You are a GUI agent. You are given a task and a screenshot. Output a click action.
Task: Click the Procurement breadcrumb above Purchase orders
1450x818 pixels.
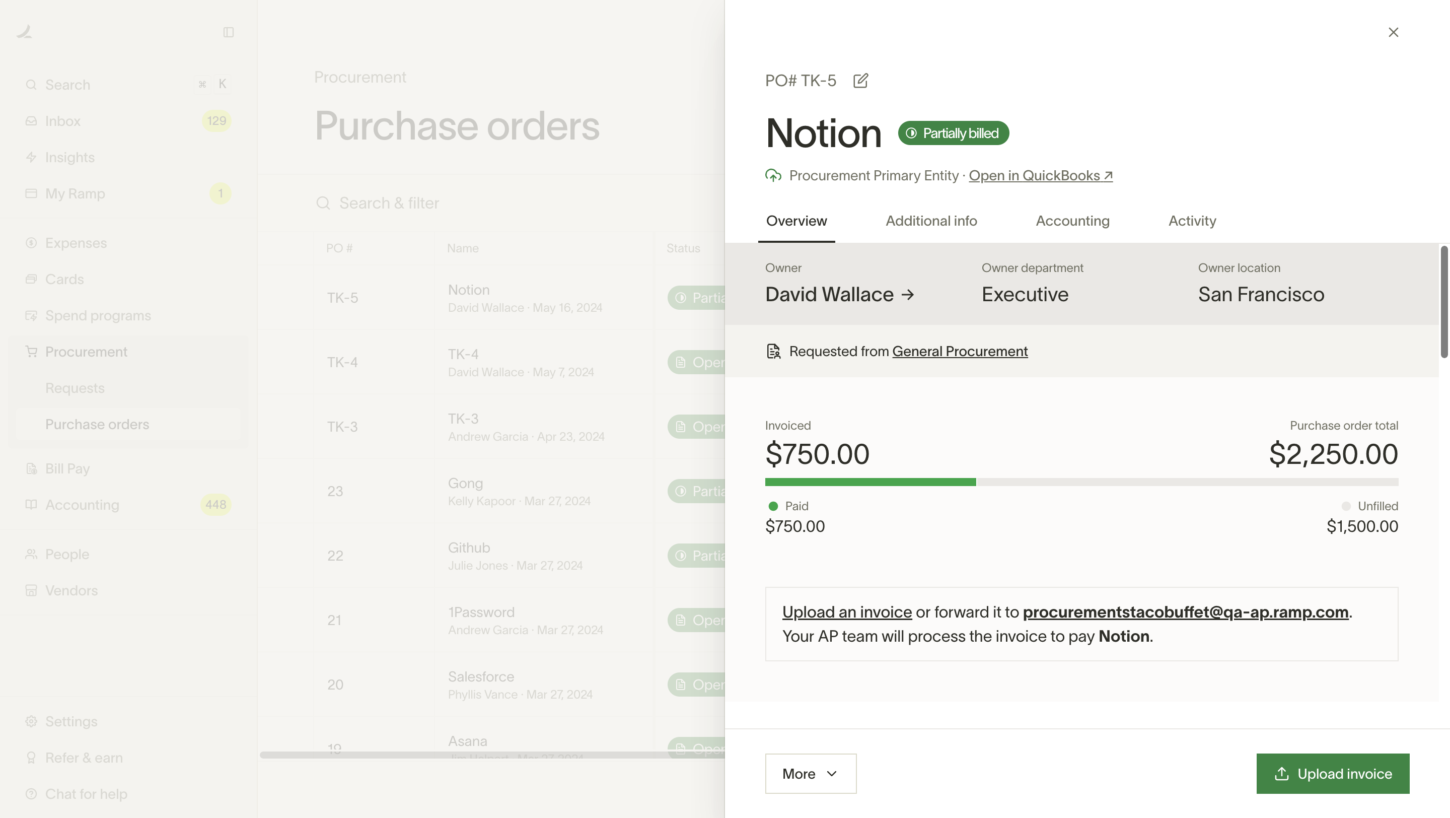[360, 77]
